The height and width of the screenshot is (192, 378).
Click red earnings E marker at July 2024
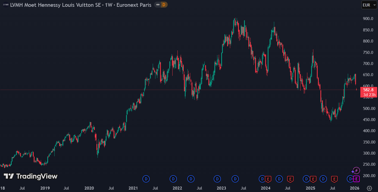290,179
